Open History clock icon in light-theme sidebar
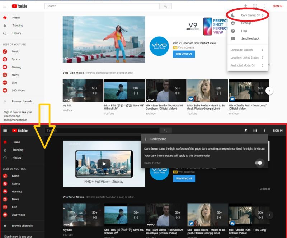Image resolution: width=287 pixels, height=238 pixels. [x=5, y=33]
